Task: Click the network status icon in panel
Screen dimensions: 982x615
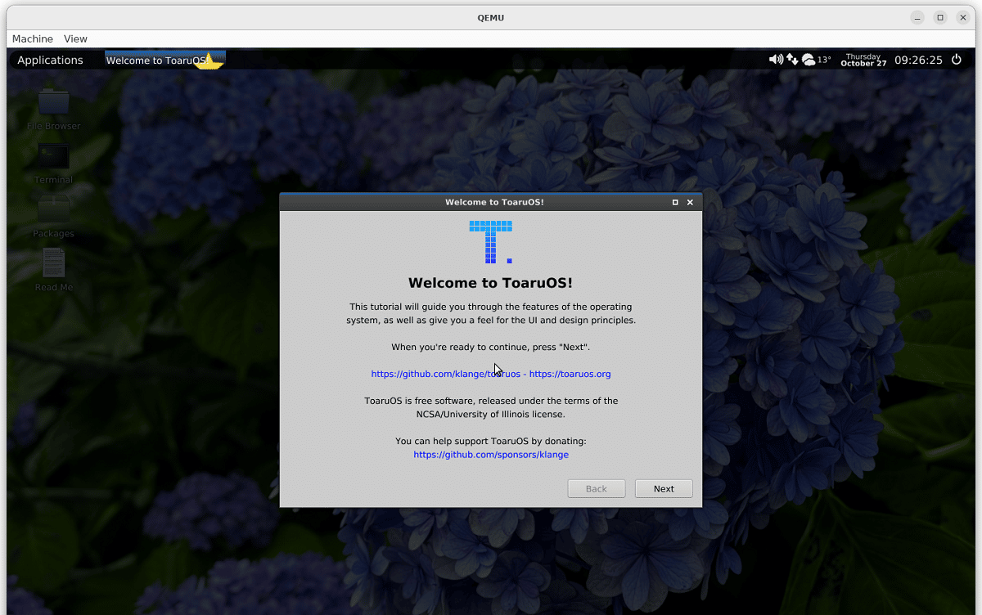Action: pos(792,60)
